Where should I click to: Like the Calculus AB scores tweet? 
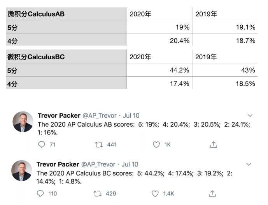[x=156, y=145]
